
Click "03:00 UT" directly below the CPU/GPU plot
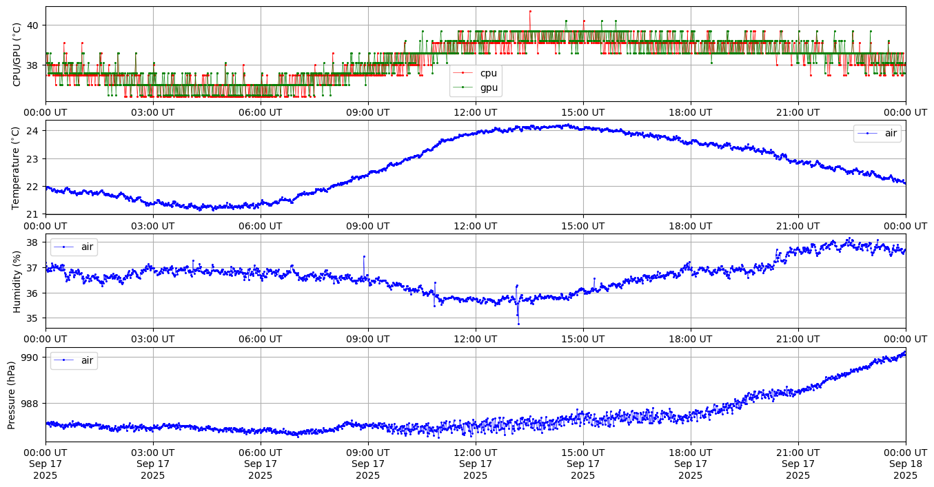point(153,112)
